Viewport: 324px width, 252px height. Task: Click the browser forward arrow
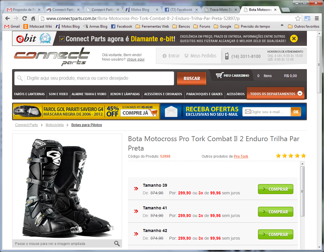pyautogui.click(x=16, y=18)
